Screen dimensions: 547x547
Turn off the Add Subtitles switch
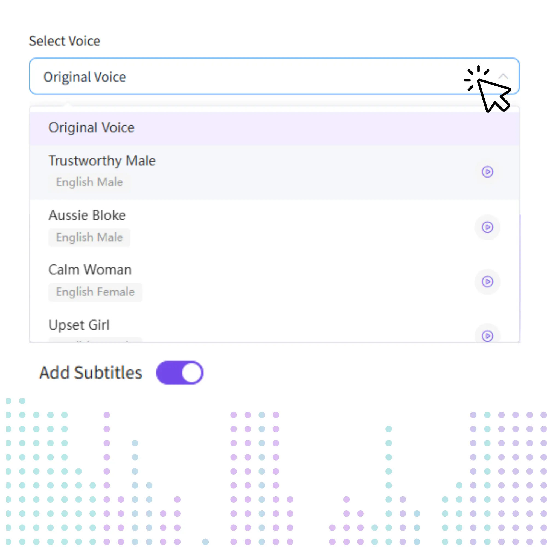pyautogui.click(x=179, y=372)
